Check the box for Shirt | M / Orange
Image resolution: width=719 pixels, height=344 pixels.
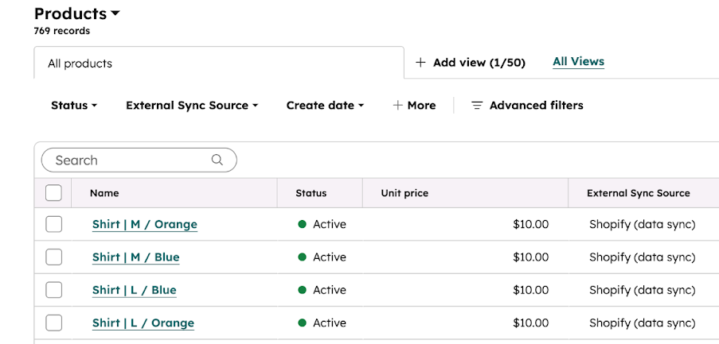coord(53,225)
